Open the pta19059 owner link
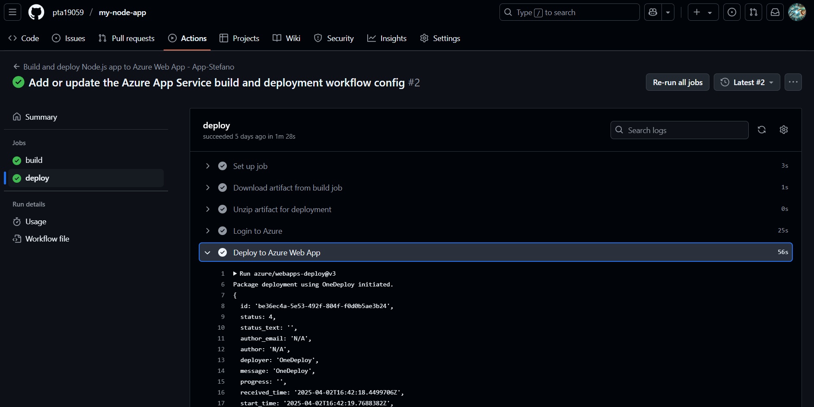Image resolution: width=814 pixels, height=407 pixels. click(68, 13)
